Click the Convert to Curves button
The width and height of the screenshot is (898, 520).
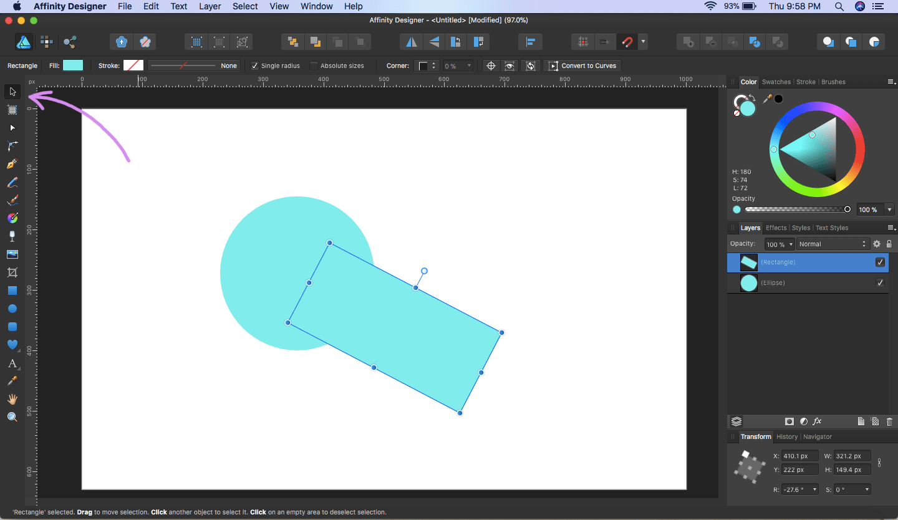pyautogui.click(x=582, y=65)
